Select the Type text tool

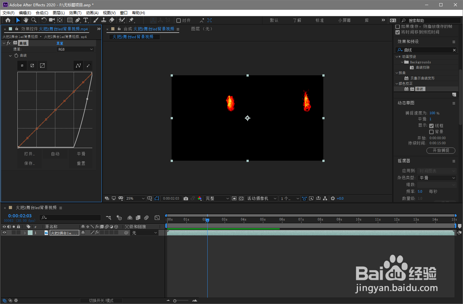click(x=86, y=20)
